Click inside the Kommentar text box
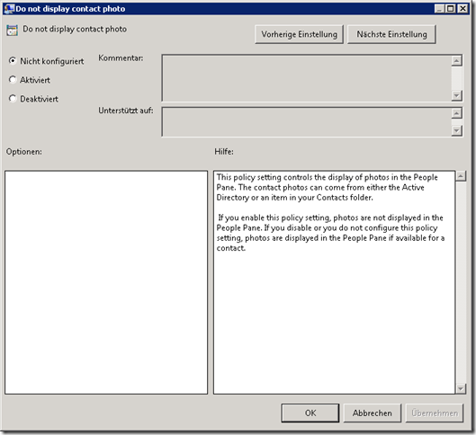Viewport: 476px width, 435px height. [307, 78]
